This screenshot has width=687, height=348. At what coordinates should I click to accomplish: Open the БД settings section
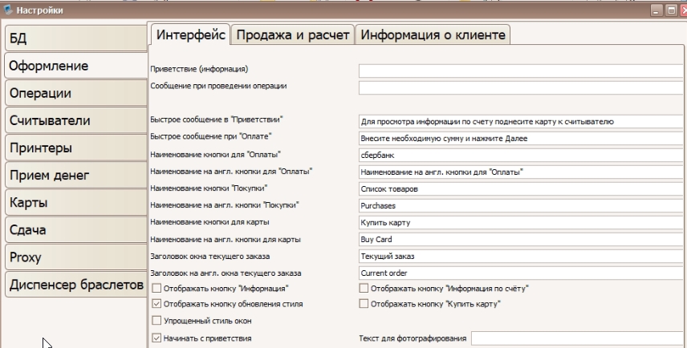76,38
